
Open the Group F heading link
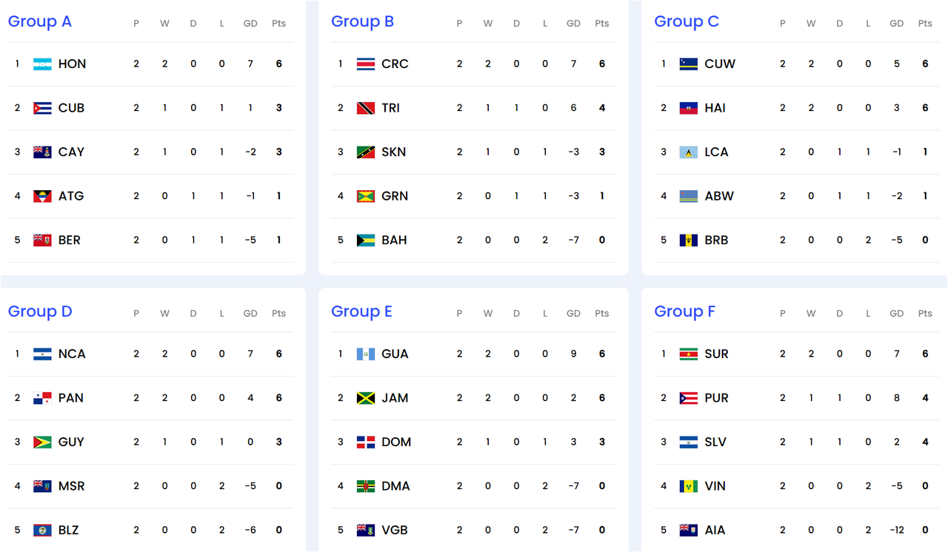[x=685, y=312]
